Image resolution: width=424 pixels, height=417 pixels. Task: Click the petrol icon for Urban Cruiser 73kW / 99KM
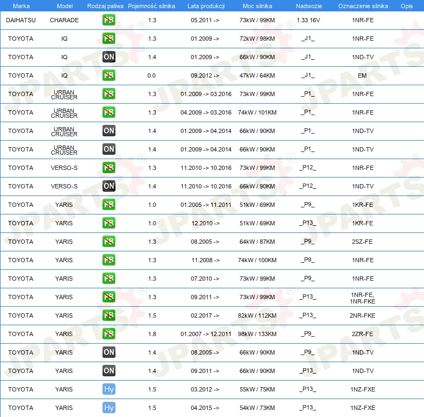click(x=108, y=94)
